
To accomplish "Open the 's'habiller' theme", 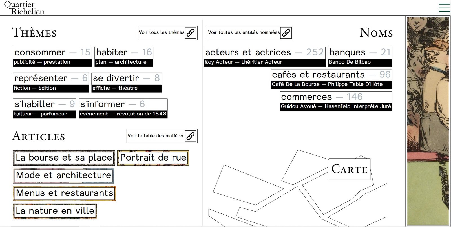I will (x=45, y=108).
